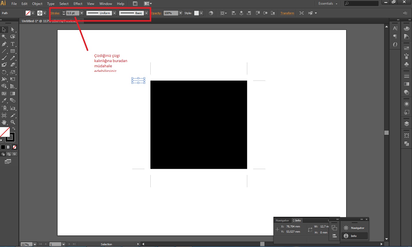Swap fill and stroke colors
Viewport: 412px width, 247px height.
(x=14, y=129)
